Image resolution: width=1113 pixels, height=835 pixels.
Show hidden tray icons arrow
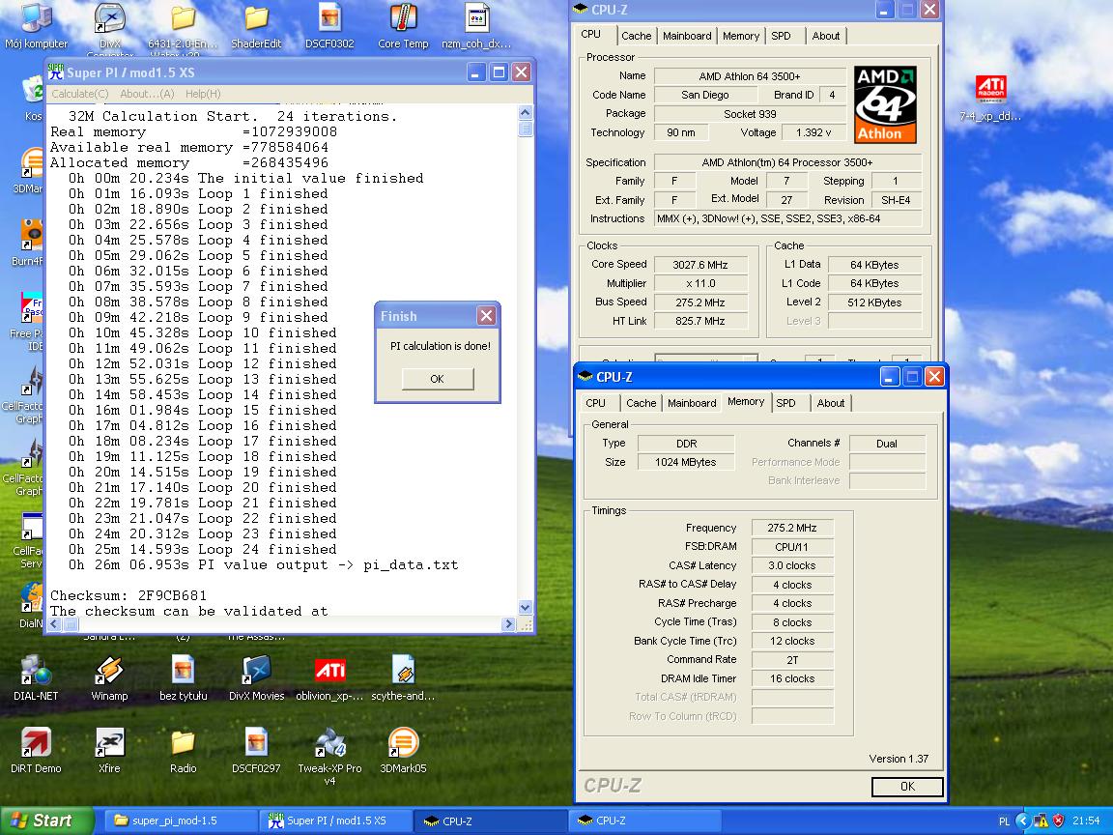pos(1023,821)
